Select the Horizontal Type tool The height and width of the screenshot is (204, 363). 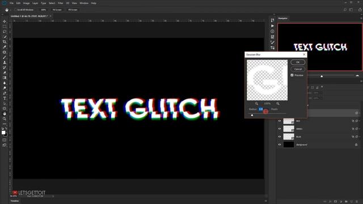click(5, 98)
